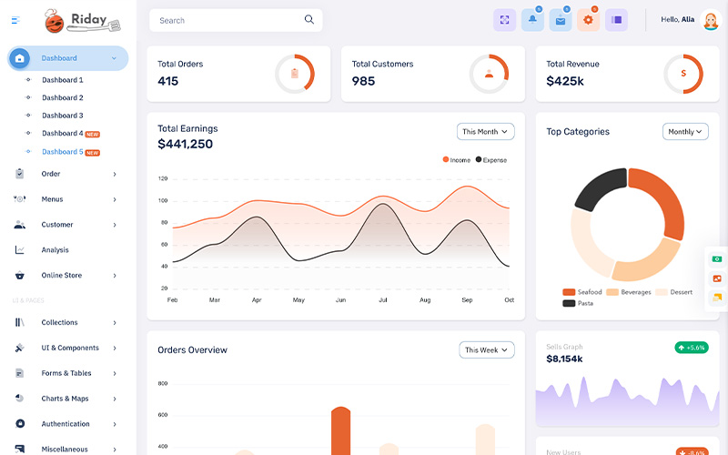Click the Analysis chart icon in sidebar
The width and height of the screenshot is (728, 455).
pos(19,249)
